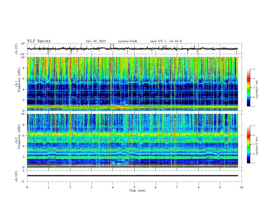The image size is (272, 210).
Task: Click time tick label '5'
Action: (x=134, y=187)
